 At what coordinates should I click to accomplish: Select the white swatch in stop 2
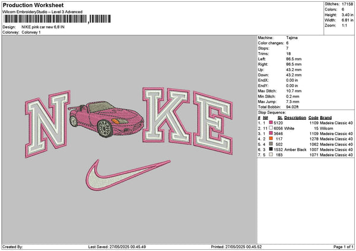tap(271, 128)
